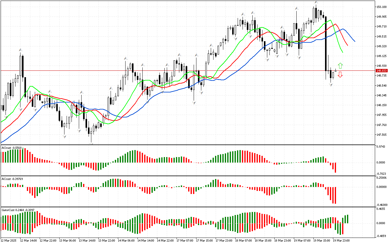Click the 14 Mar 22:00 time label

click(x=165, y=241)
